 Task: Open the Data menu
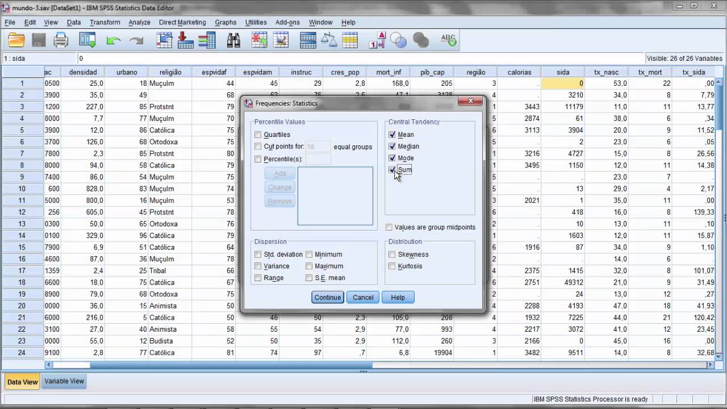[x=74, y=22]
